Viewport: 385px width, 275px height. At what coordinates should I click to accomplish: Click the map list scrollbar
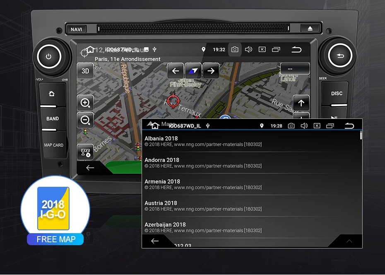tap(361, 135)
